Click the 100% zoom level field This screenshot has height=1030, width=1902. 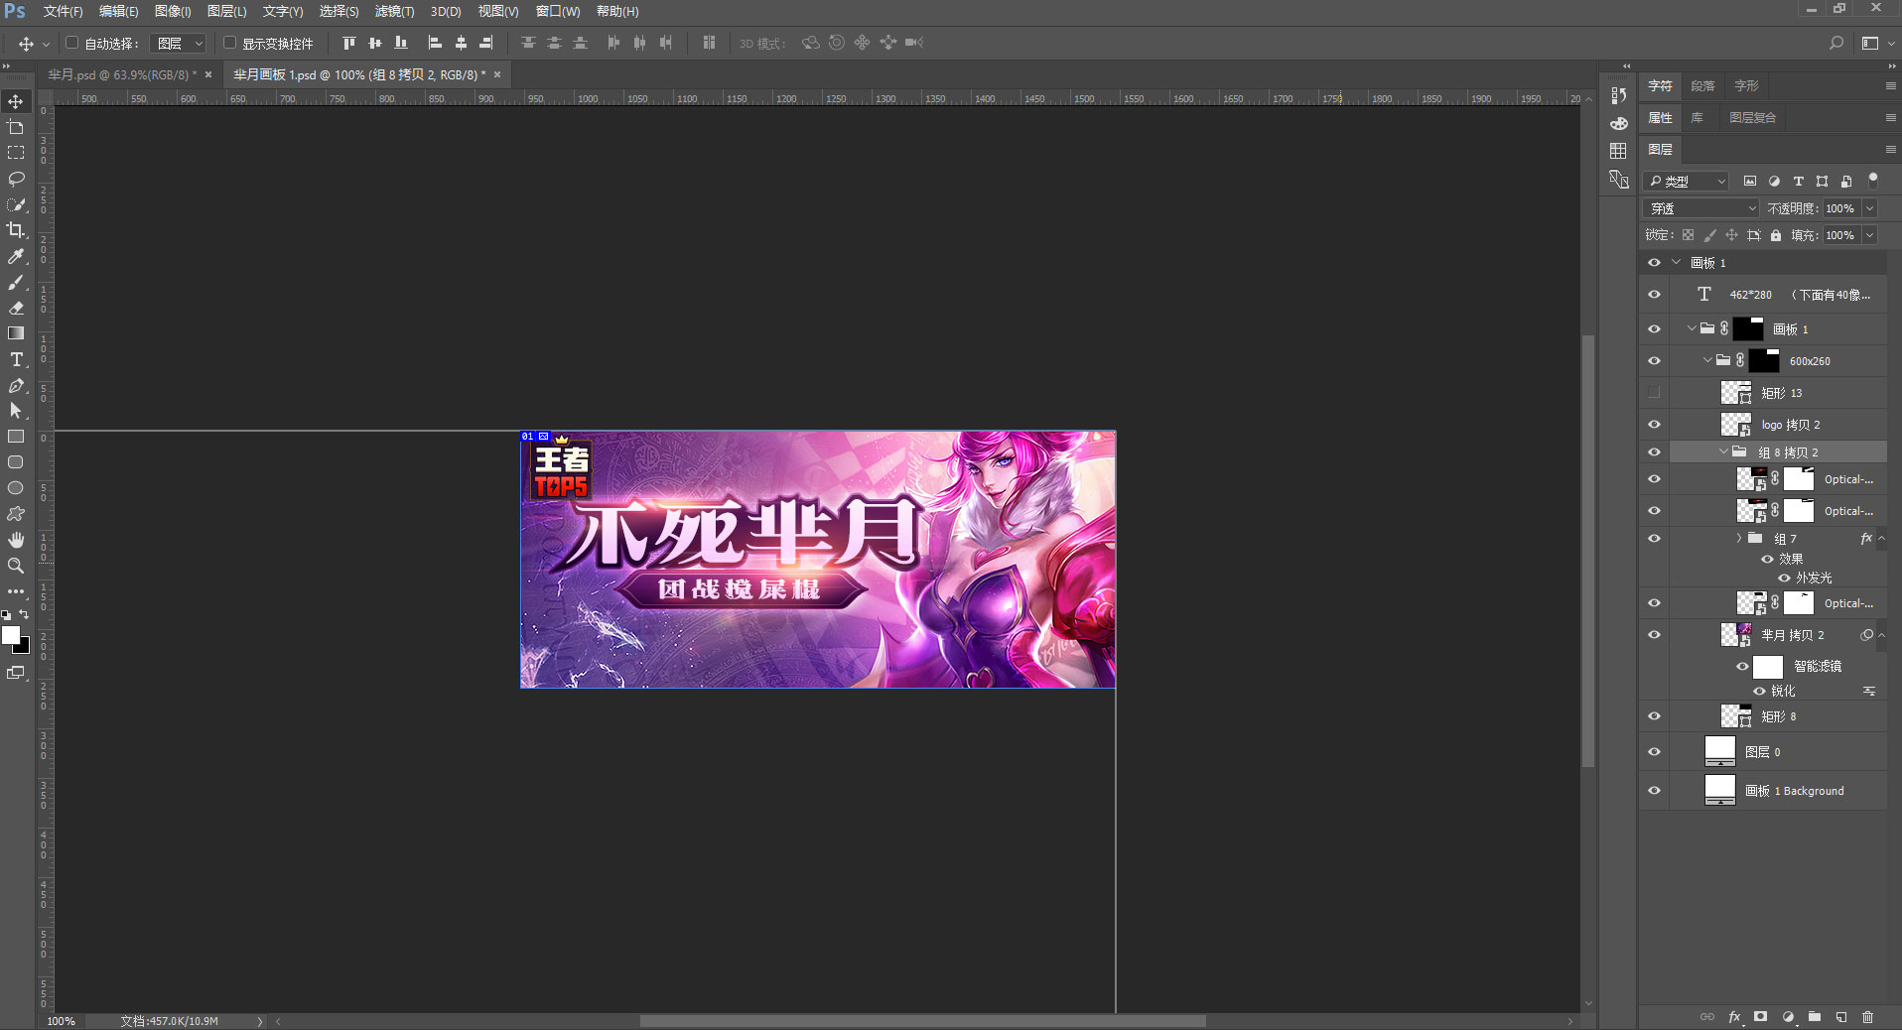point(62,1021)
